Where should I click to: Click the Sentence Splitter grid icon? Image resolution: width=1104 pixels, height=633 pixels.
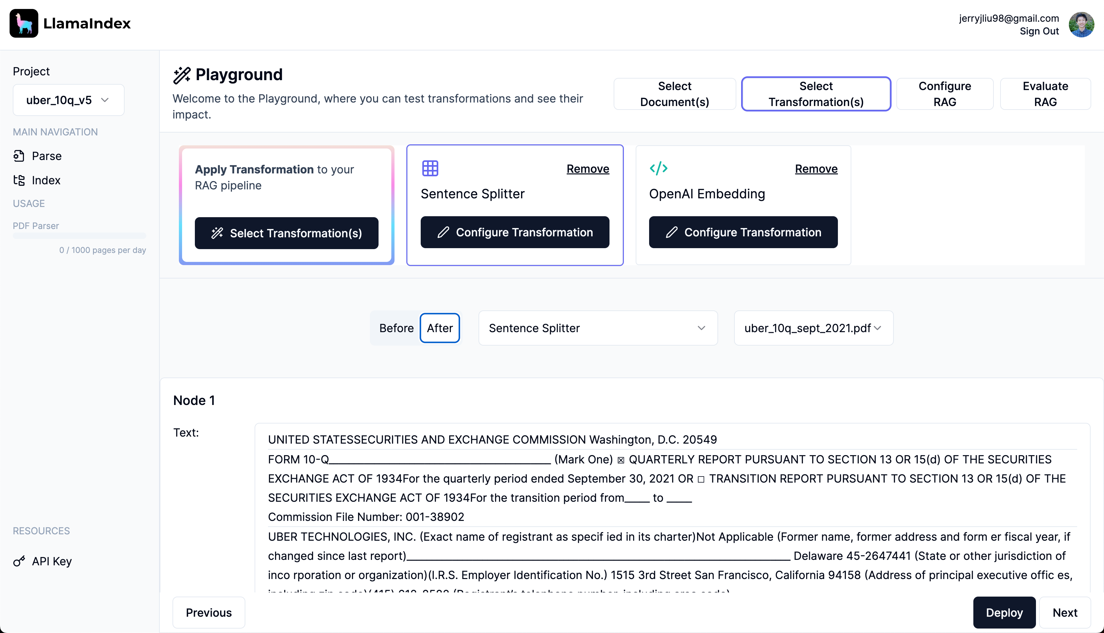pyautogui.click(x=430, y=168)
